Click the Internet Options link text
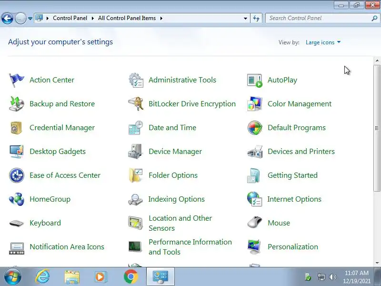The image size is (381, 286). [294, 199]
